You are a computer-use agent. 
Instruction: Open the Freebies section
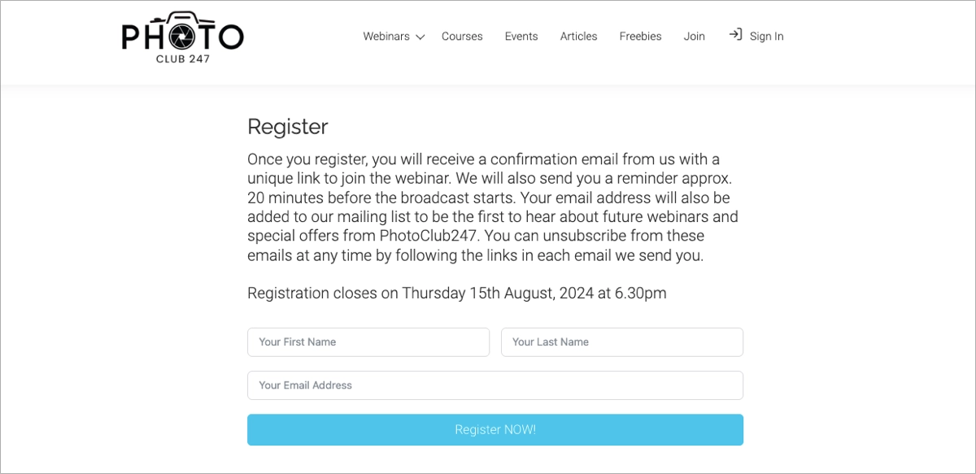tap(640, 37)
